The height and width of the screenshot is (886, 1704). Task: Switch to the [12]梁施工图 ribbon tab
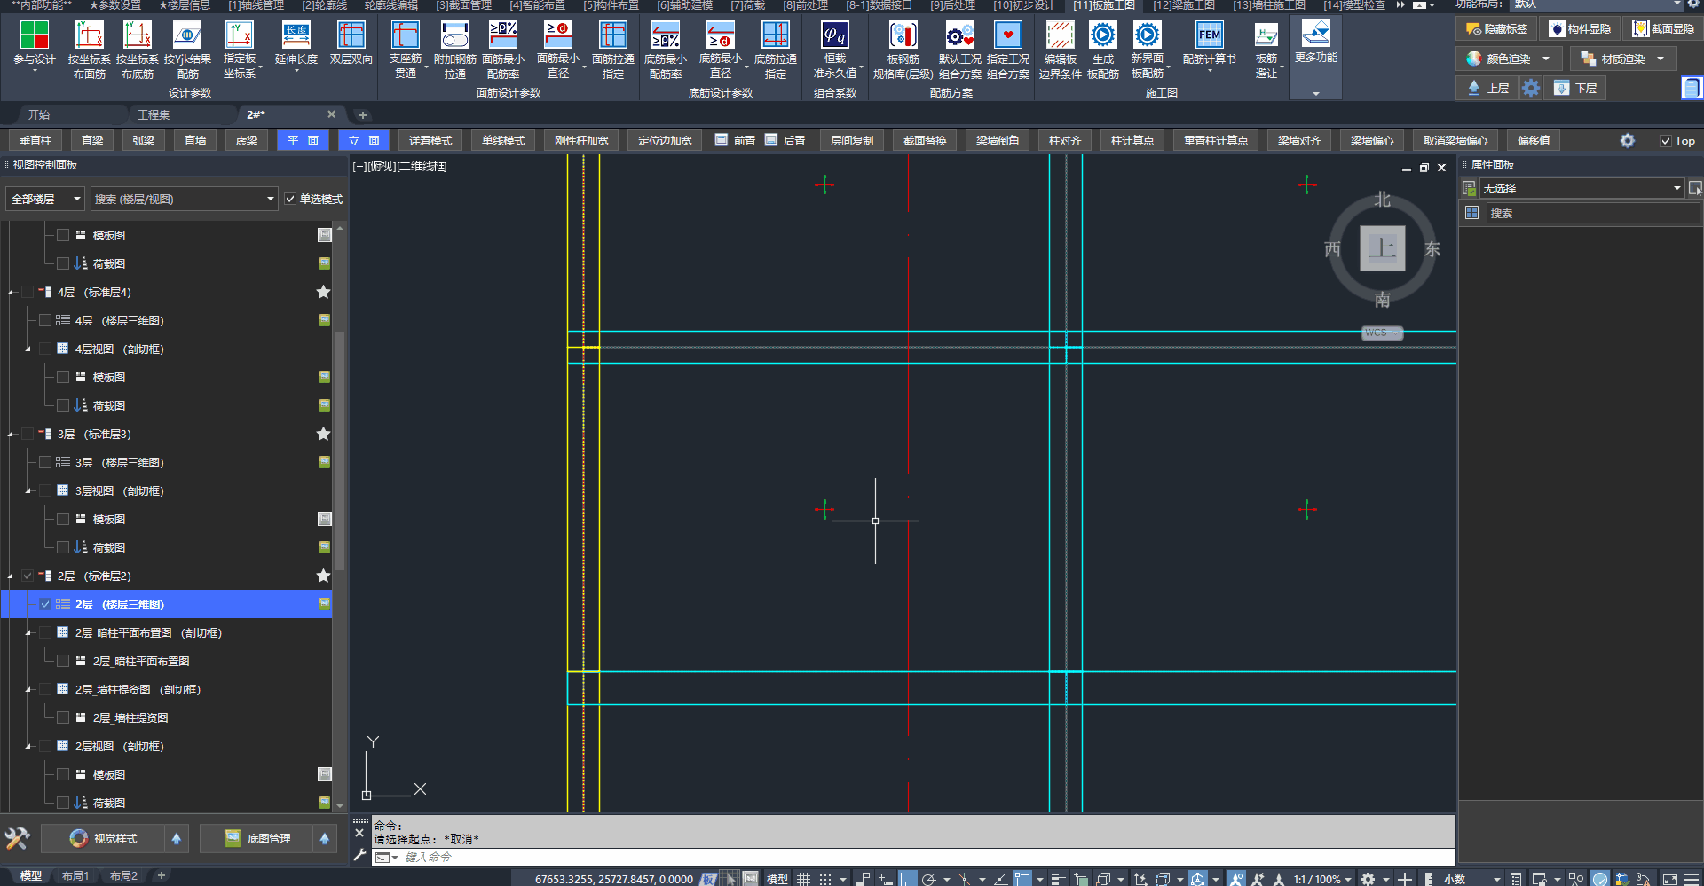(1183, 5)
